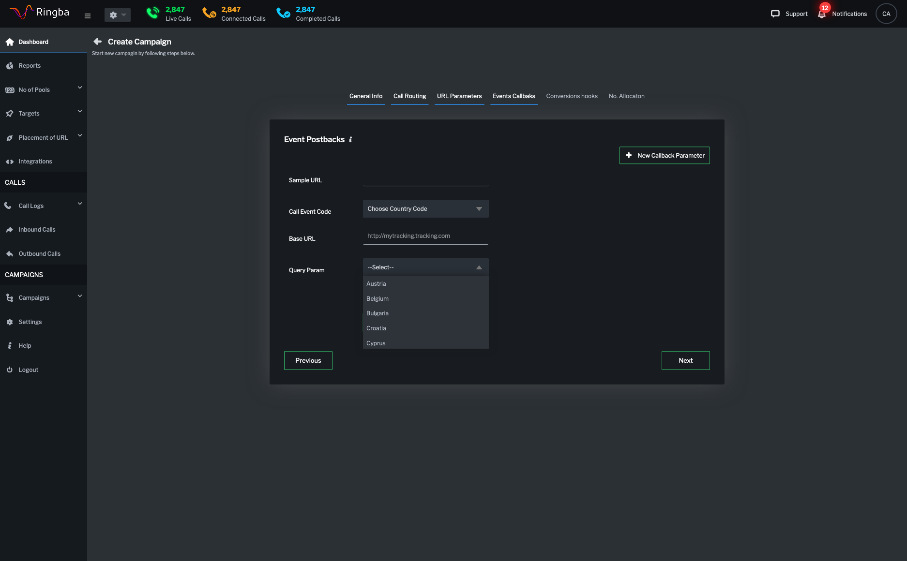This screenshot has width=907, height=561.
Task: Click the notifications bell icon
Action: point(822,14)
